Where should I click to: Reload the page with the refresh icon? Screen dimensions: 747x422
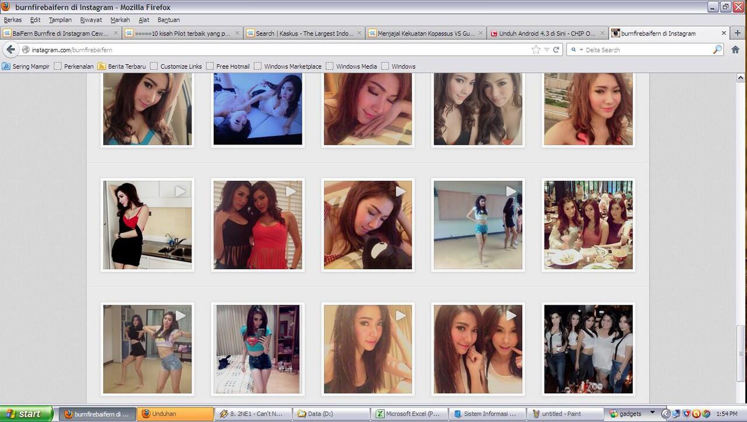tap(556, 50)
